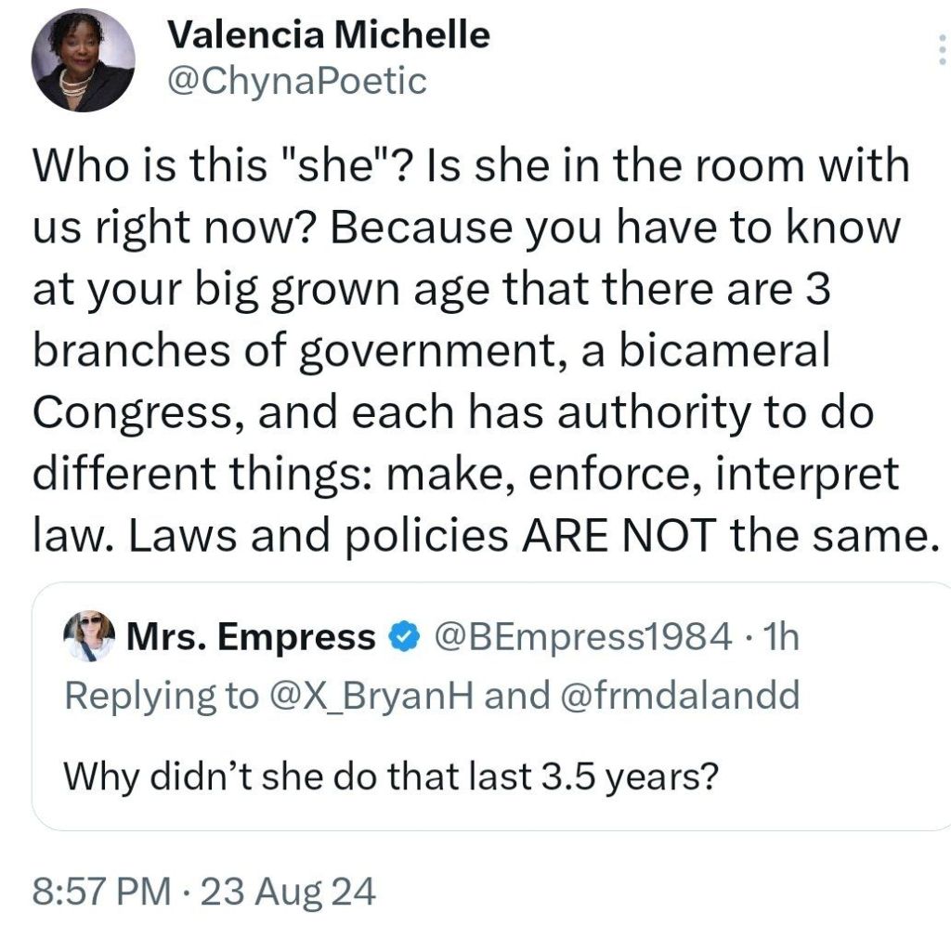
Task: Open Valencia Michelle's profile via display name
Action: coord(329,35)
